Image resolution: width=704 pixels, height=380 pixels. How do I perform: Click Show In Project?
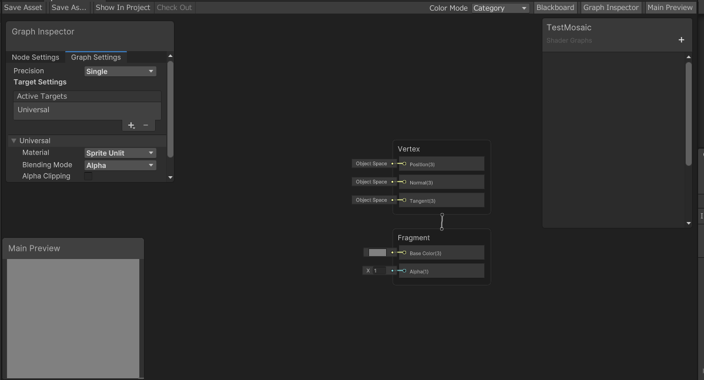pyautogui.click(x=123, y=7)
